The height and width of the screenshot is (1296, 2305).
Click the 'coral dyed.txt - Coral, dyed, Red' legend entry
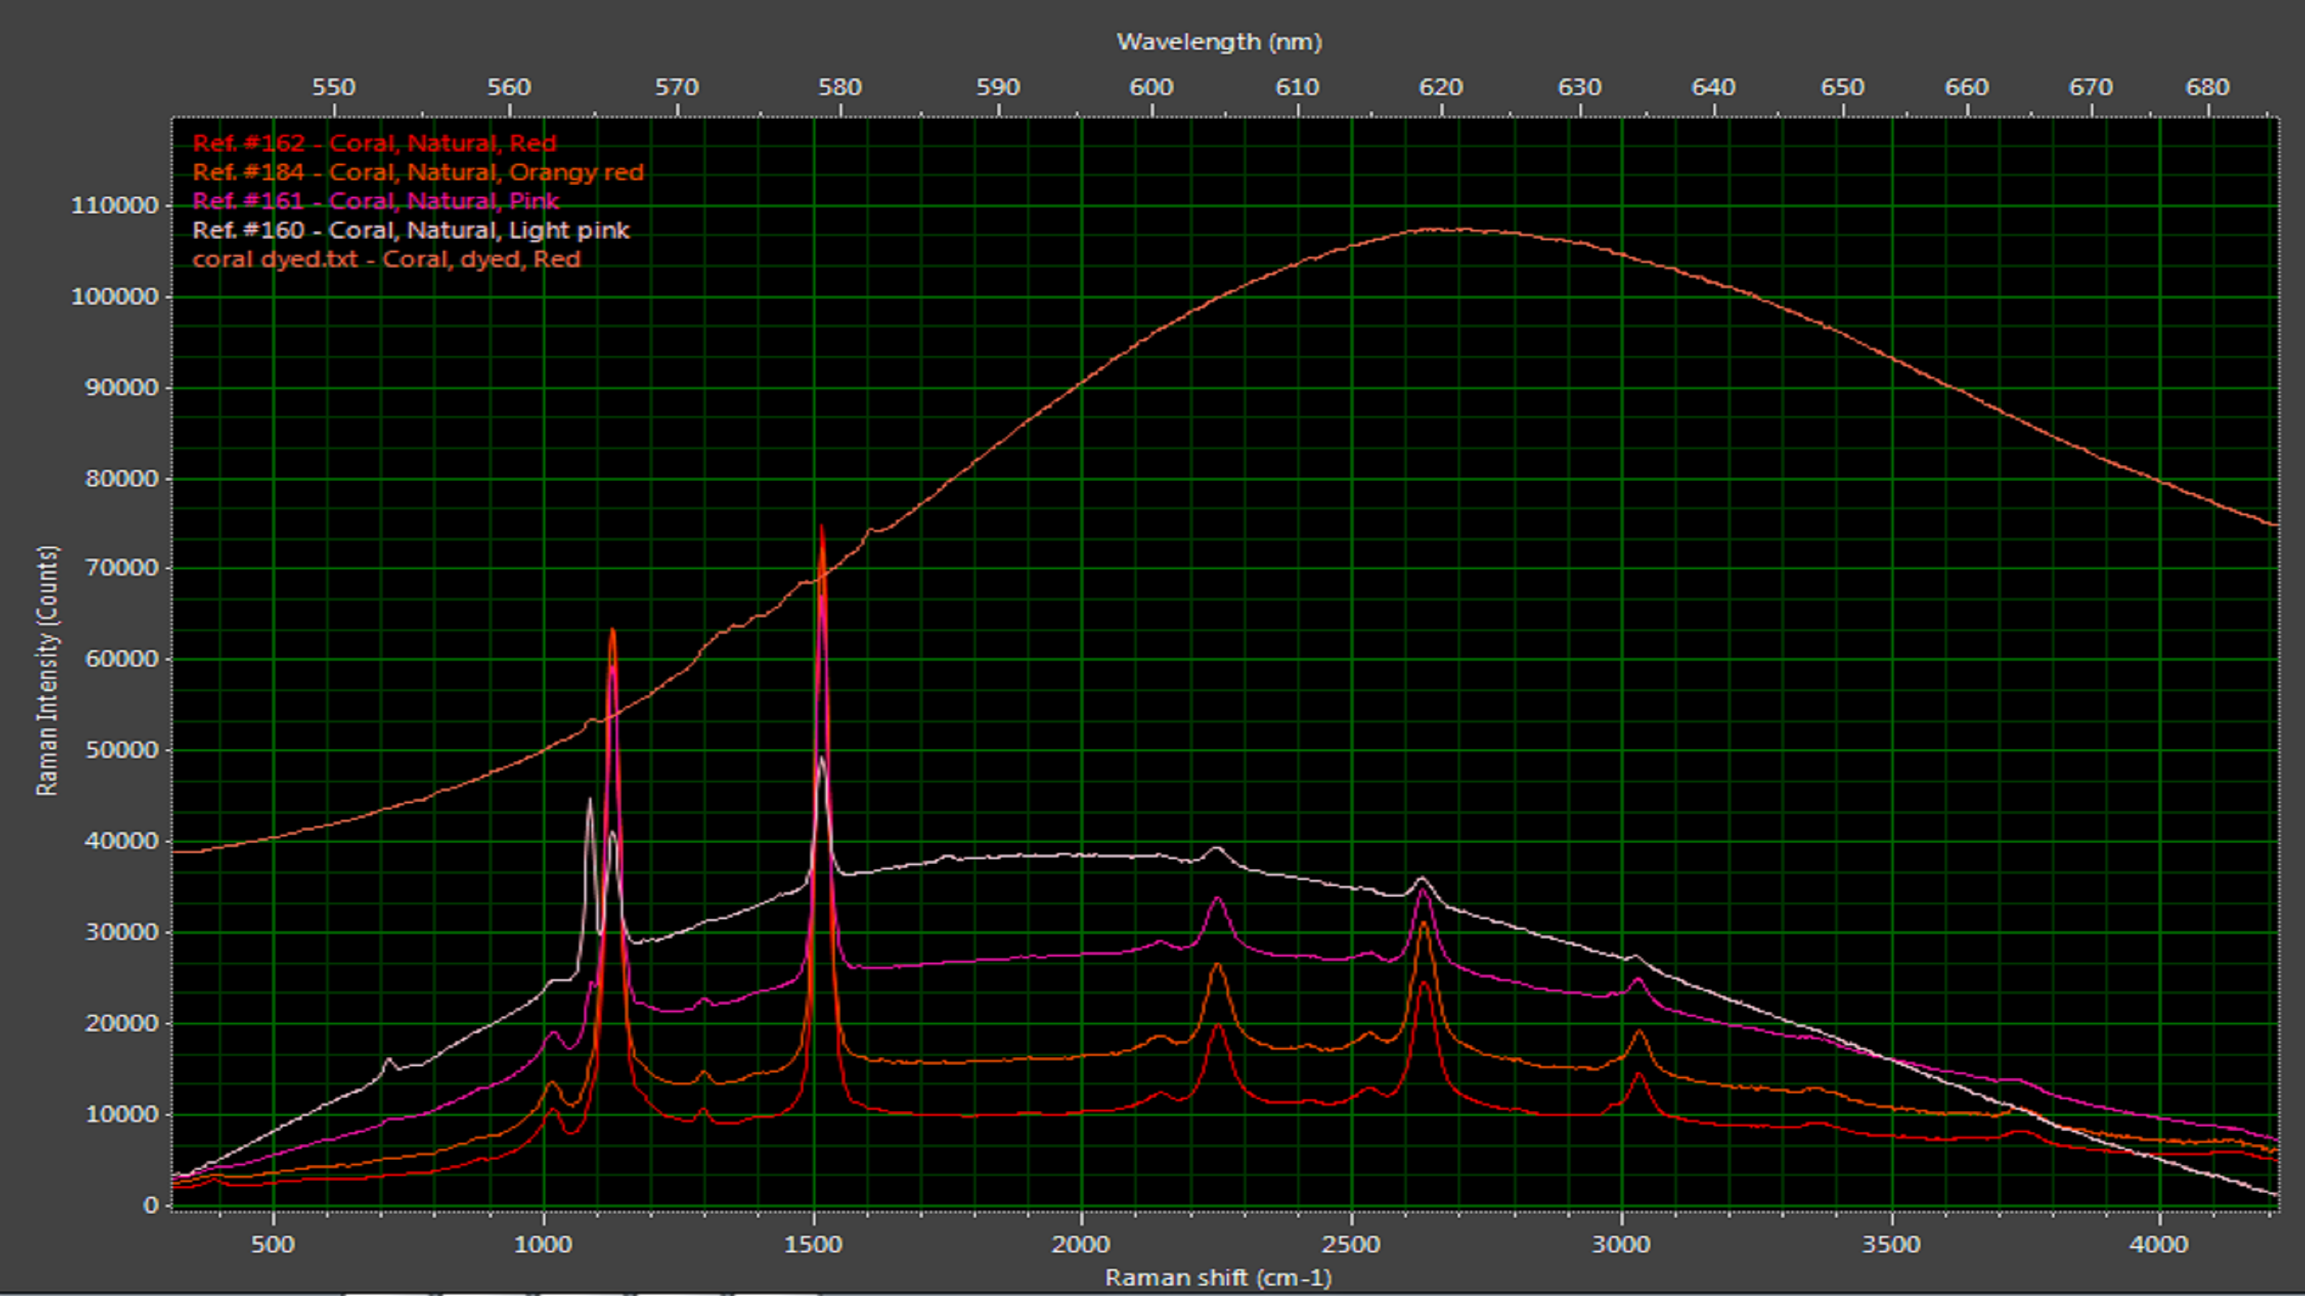coord(387,258)
